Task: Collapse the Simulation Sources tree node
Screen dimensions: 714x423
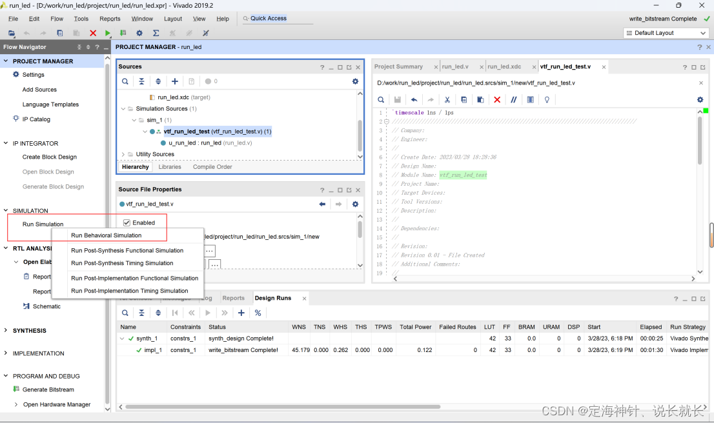Action: coord(123,109)
